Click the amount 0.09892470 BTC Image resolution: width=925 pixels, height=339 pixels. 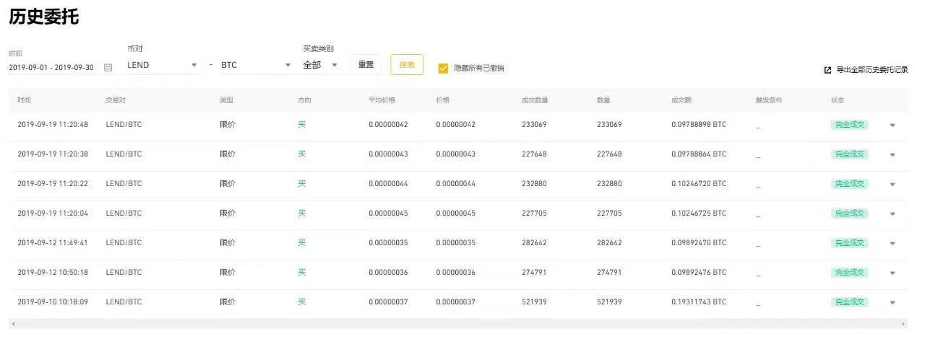[699, 243]
